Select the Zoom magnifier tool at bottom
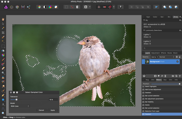Image resolution: width=182 pixels, height=119 pixels. [x=3, y=113]
